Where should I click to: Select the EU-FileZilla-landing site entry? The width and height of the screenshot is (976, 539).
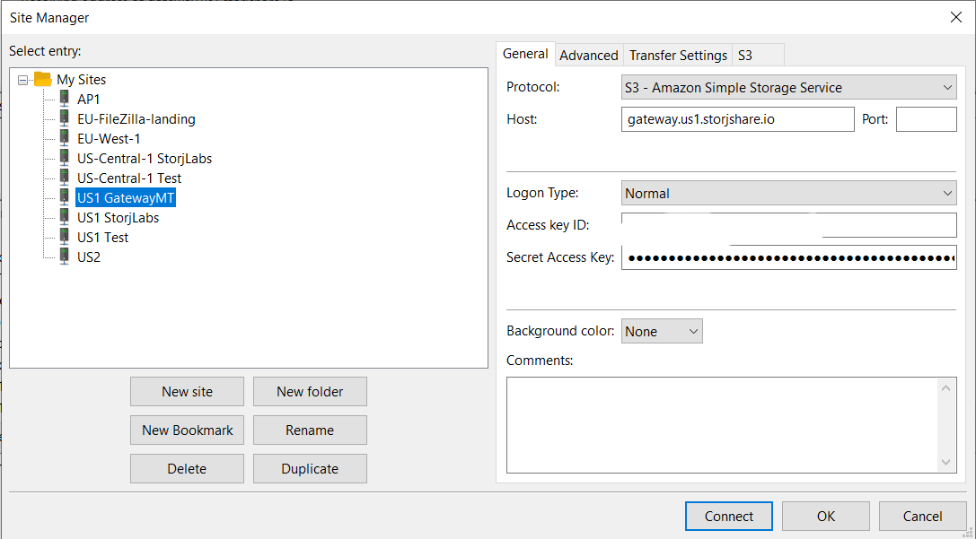136,118
